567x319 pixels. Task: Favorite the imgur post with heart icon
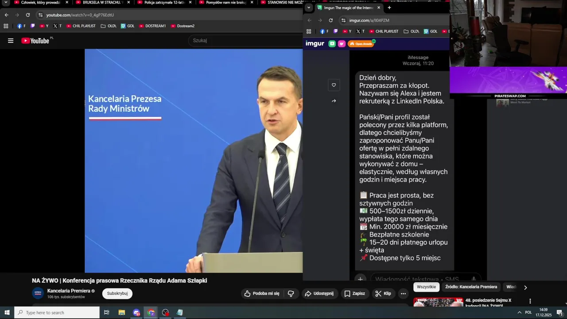click(x=334, y=85)
